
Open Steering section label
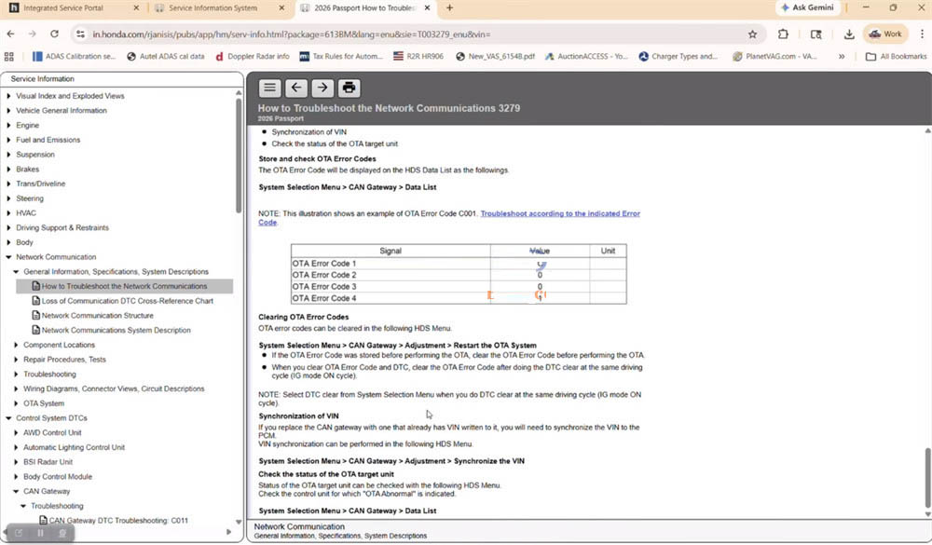point(30,198)
